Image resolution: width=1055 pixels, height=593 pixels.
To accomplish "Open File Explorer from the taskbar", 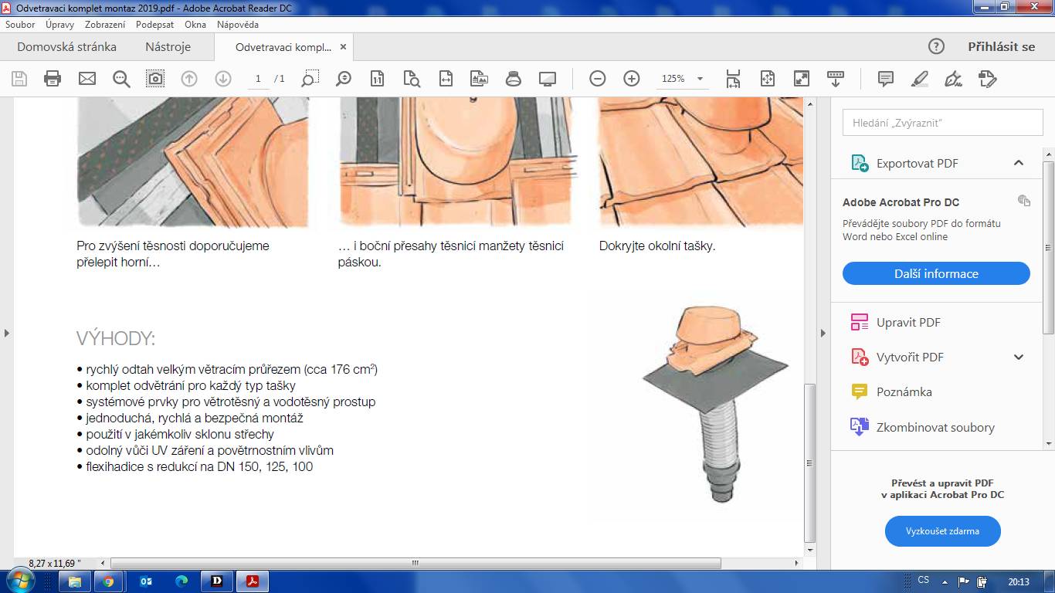I will coord(74,581).
